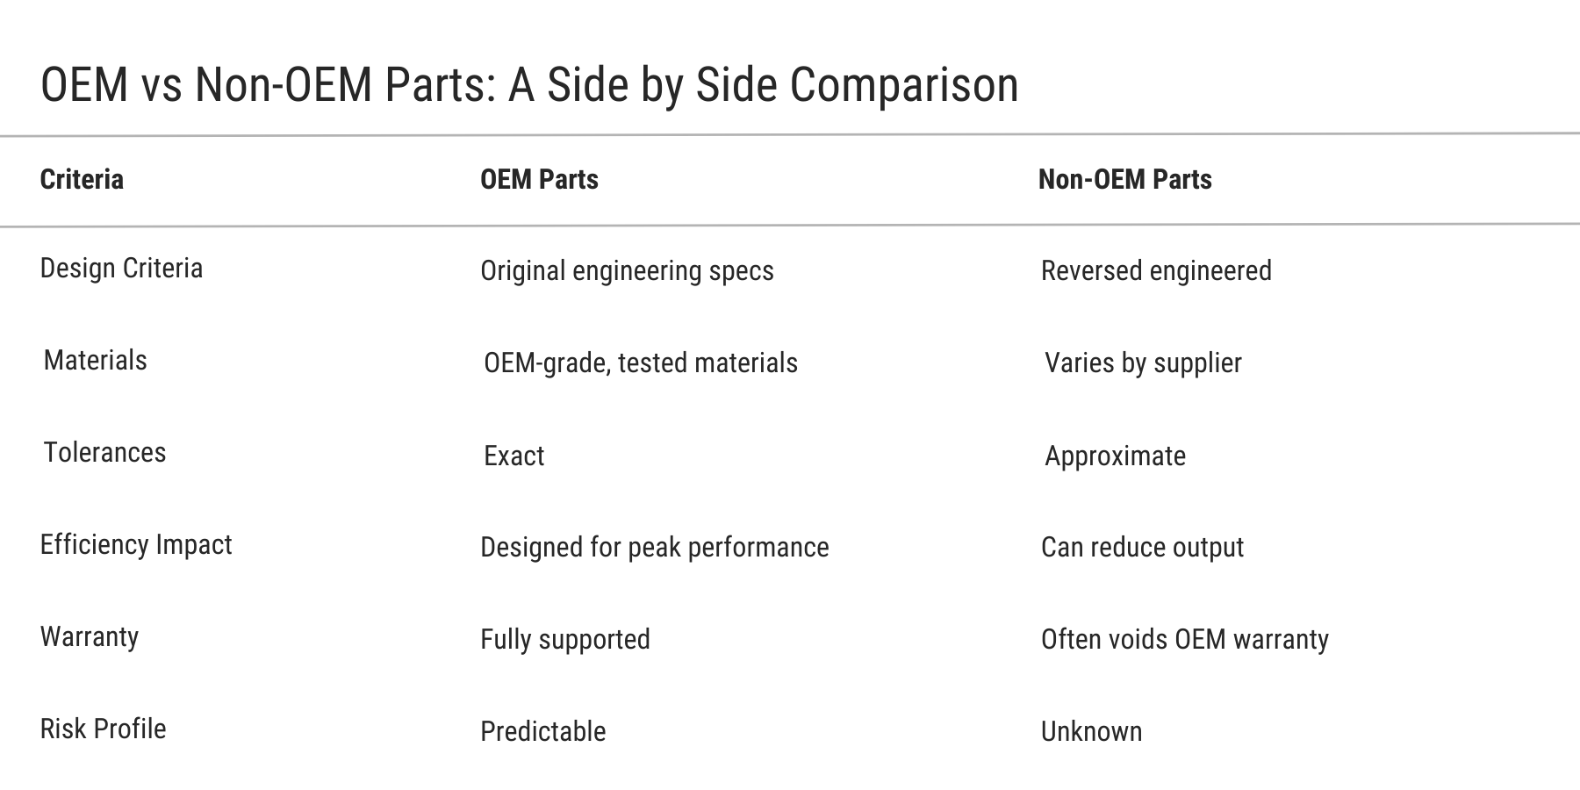
Task: Click the Predictable risk cell
Action: click(542, 732)
